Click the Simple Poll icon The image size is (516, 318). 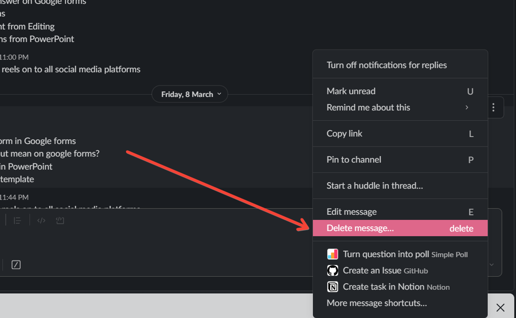[x=333, y=254]
